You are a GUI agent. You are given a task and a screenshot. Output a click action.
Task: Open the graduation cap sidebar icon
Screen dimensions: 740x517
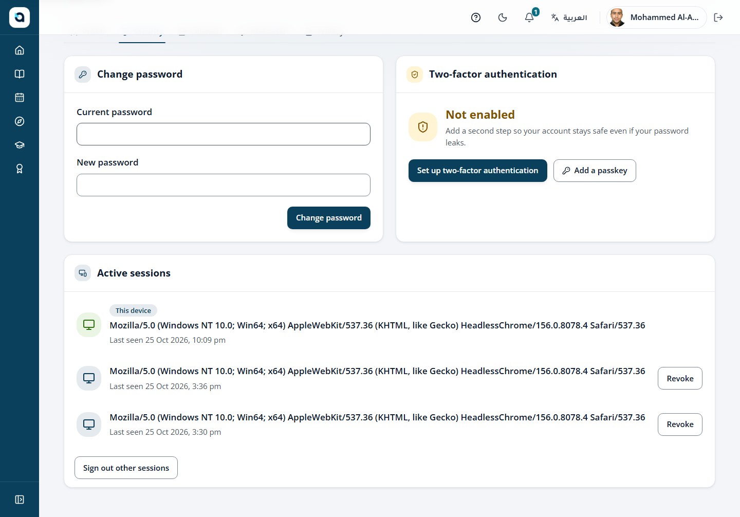click(x=20, y=145)
